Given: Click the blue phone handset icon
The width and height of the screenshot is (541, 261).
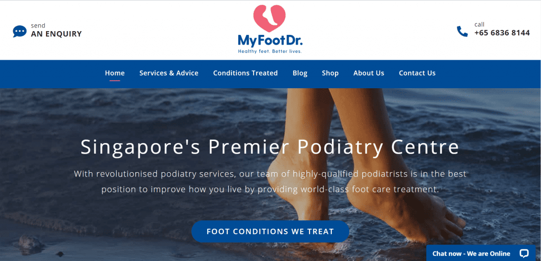Looking at the screenshot, I should [x=462, y=31].
